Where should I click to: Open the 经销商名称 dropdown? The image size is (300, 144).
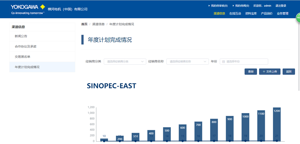point(187,62)
